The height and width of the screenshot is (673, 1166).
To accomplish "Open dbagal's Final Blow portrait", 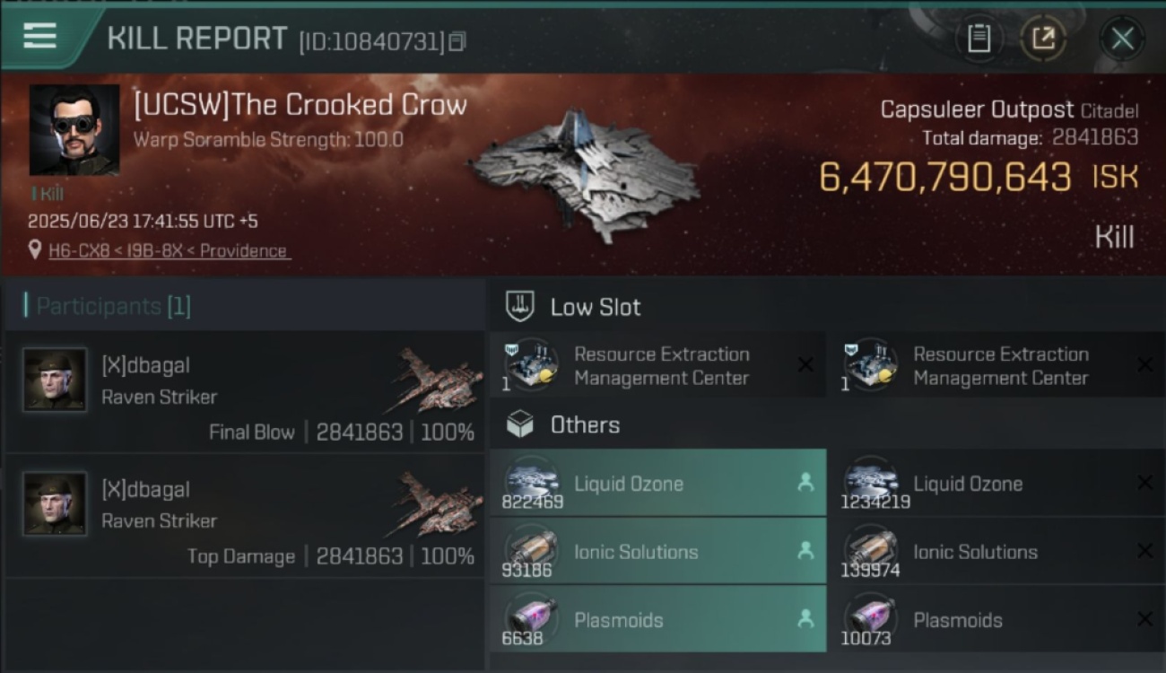I will (x=55, y=380).
